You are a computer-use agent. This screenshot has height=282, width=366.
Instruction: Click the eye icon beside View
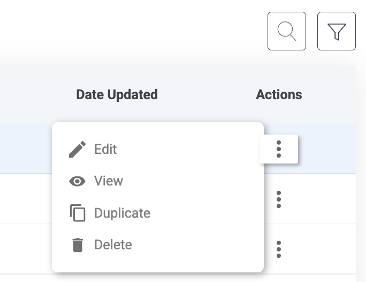click(78, 181)
